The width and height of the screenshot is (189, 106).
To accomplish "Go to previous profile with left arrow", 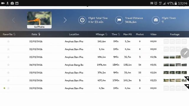I will (14, 20).
